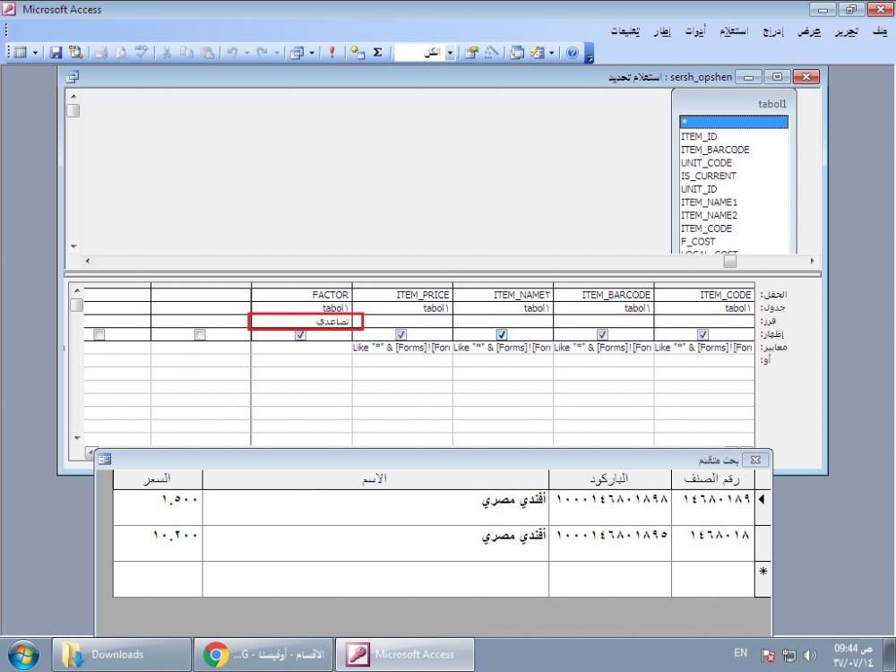896x672 pixels.
Task: Open the ملف menu
Action: pyautogui.click(x=880, y=30)
